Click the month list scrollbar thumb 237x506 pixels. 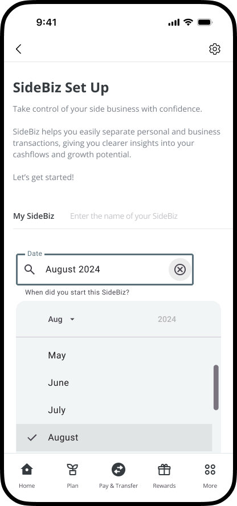click(x=216, y=387)
